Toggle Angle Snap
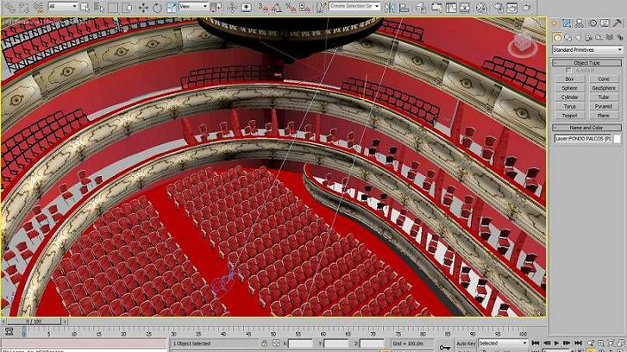This screenshot has height=352, width=627. pyautogui.click(x=277, y=7)
